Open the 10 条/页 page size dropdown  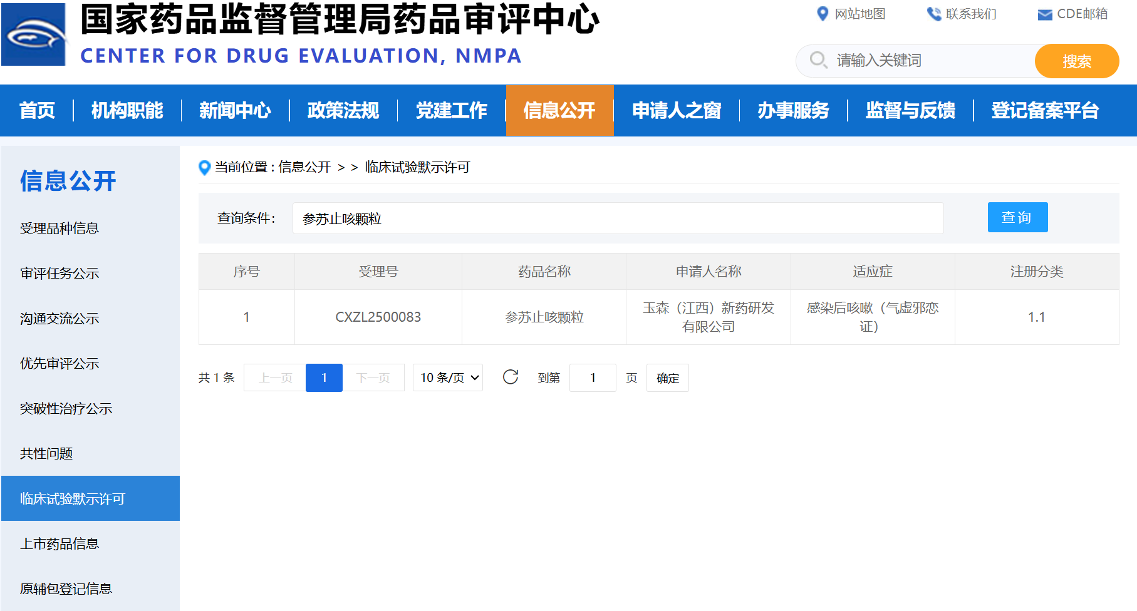tap(448, 377)
